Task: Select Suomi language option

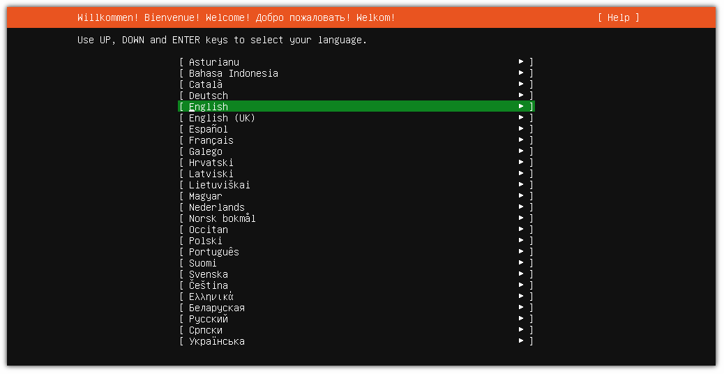Action: (x=356, y=263)
